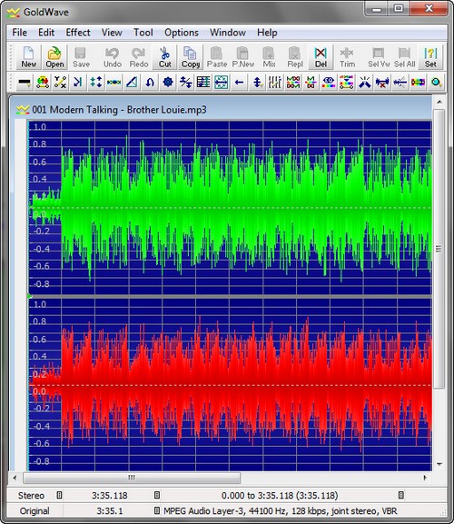Click the eye with spectrum effect icon

[x=329, y=82]
